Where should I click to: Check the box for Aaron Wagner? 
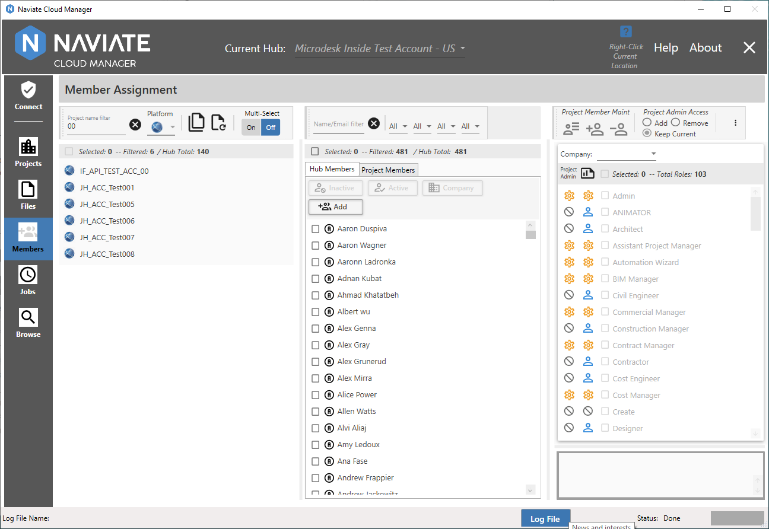click(316, 246)
